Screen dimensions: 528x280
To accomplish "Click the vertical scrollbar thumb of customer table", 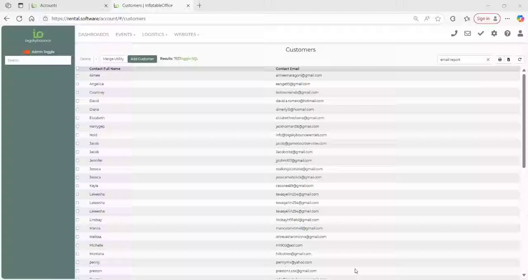I will tap(524, 121).
